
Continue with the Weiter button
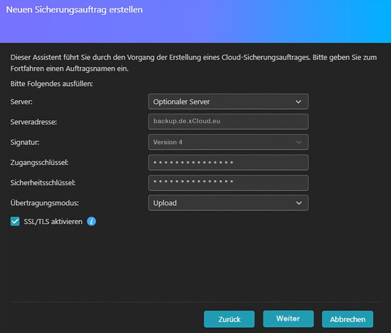(x=288, y=319)
